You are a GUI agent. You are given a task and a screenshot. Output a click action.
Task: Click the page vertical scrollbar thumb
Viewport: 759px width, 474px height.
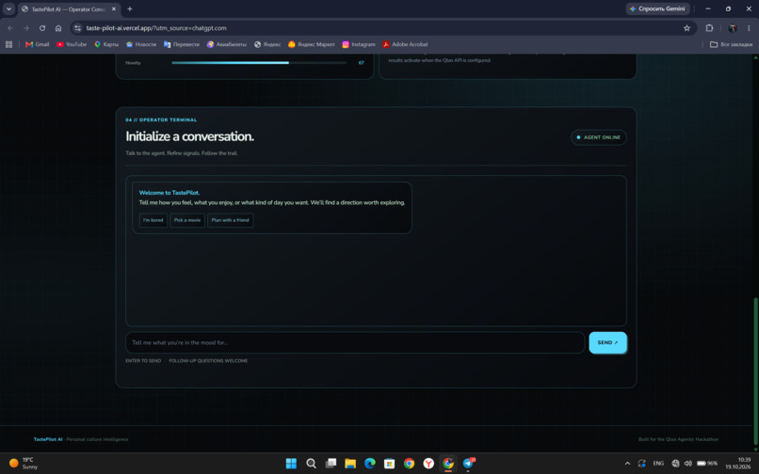click(755, 371)
